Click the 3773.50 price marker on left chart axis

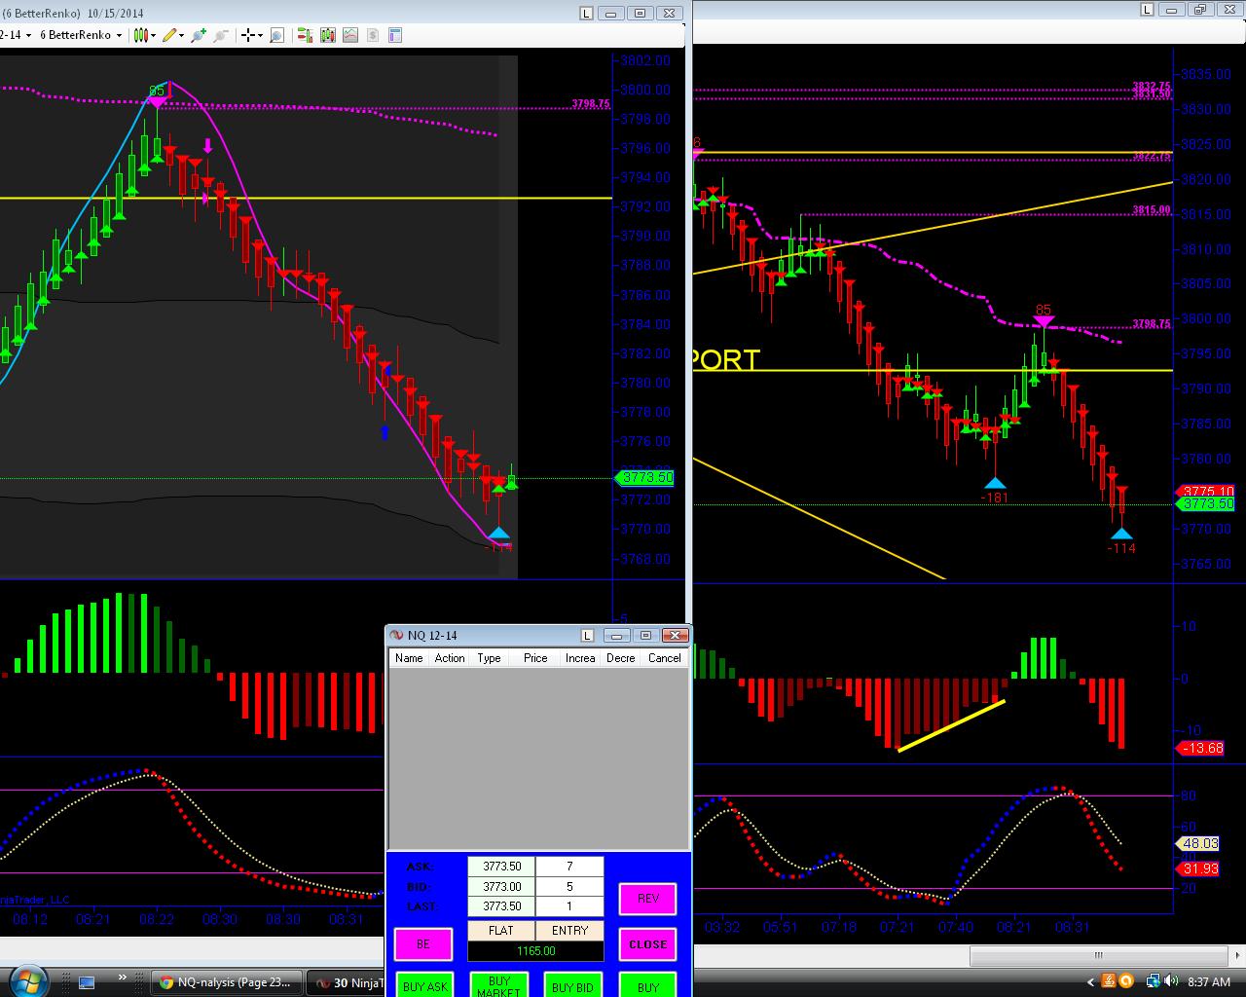(x=644, y=477)
